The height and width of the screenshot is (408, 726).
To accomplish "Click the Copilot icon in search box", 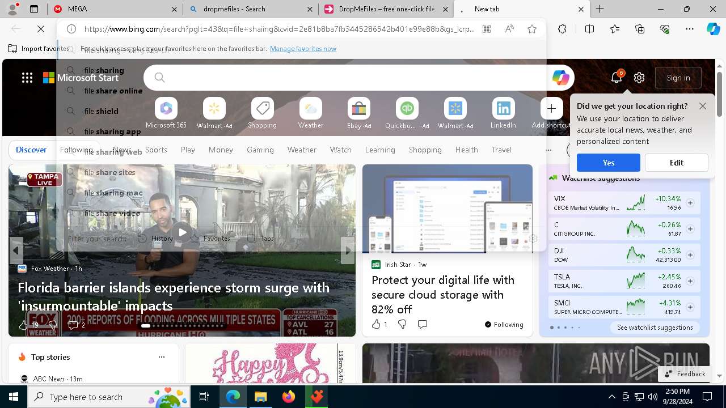I will point(560,78).
